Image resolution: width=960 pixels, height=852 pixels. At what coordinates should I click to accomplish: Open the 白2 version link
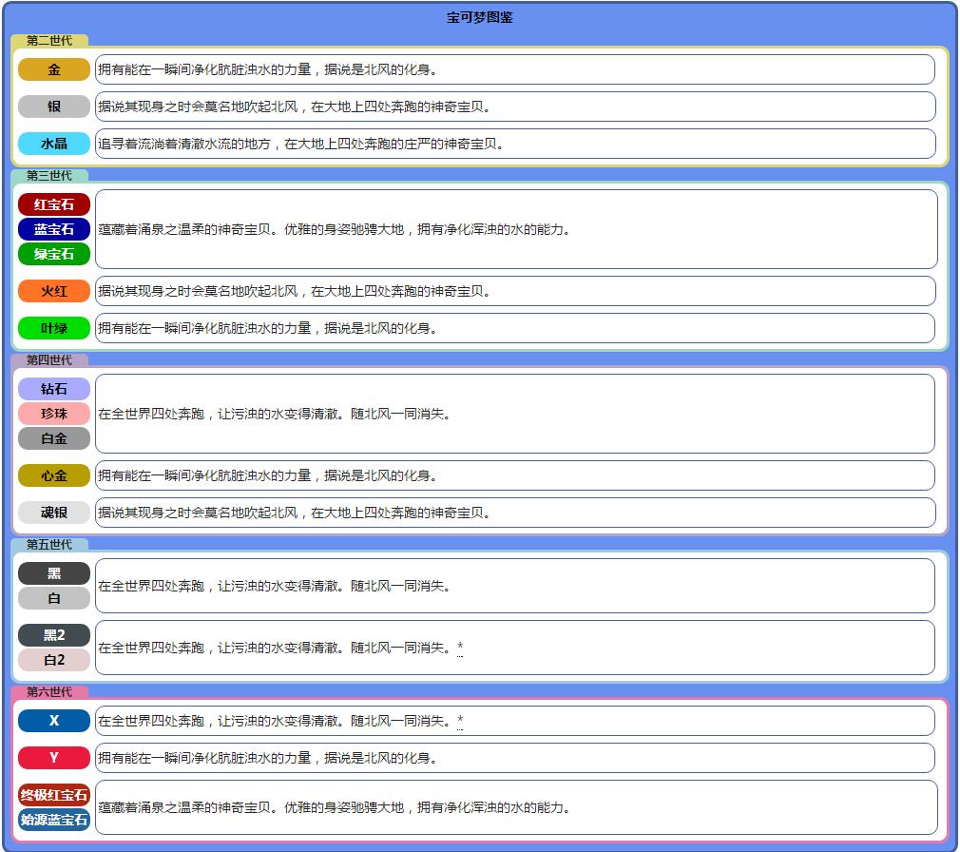coord(54,660)
